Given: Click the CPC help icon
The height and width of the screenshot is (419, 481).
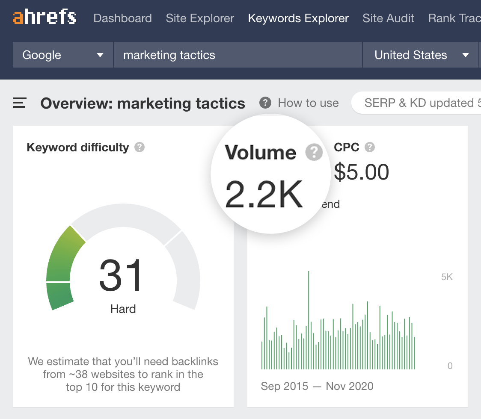Looking at the screenshot, I should tap(369, 148).
